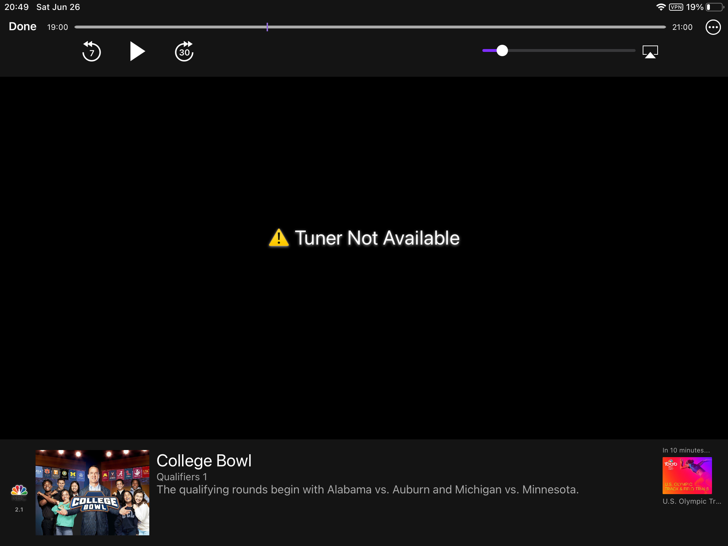Image resolution: width=728 pixels, height=546 pixels.
Task: Click the yellow warning triangle icon
Action: [x=279, y=238]
